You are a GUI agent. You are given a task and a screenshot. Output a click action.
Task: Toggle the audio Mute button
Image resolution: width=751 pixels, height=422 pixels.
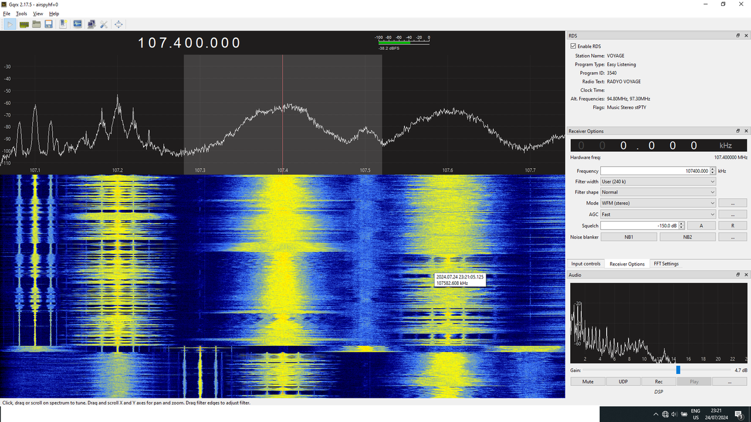[588, 382]
